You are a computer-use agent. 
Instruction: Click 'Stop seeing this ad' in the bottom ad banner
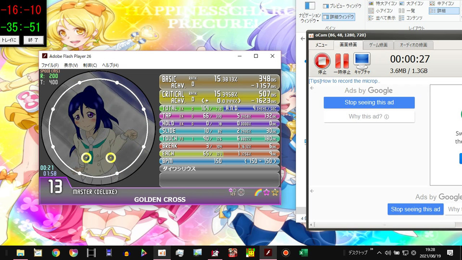(x=415, y=209)
